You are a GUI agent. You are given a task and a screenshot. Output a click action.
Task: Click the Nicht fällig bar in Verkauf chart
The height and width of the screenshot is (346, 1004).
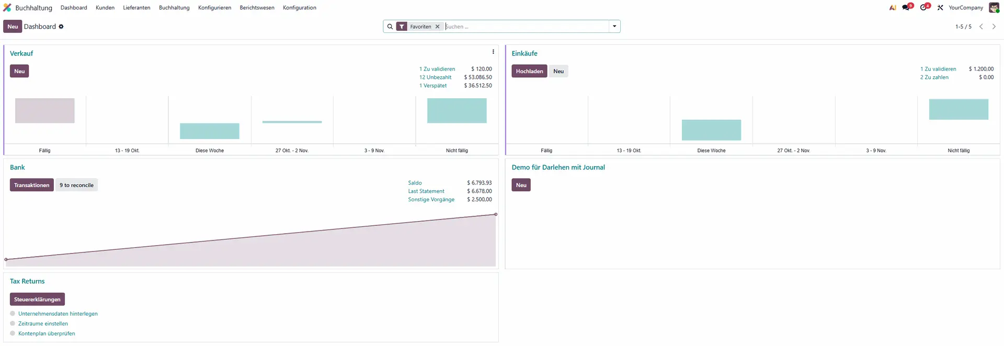coord(457,111)
